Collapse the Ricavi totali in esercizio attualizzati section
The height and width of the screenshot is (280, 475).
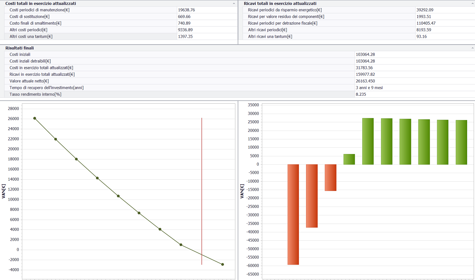click(x=472, y=4)
